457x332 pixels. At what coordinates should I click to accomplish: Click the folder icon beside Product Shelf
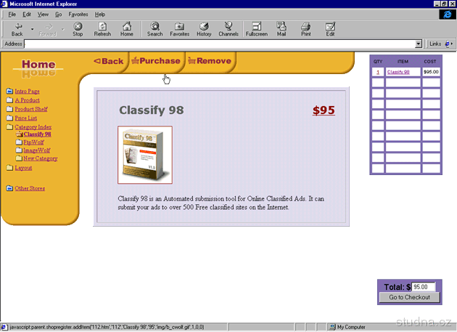[x=9, y=109]
